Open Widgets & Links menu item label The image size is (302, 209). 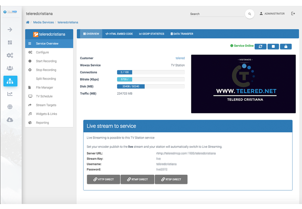46,114
